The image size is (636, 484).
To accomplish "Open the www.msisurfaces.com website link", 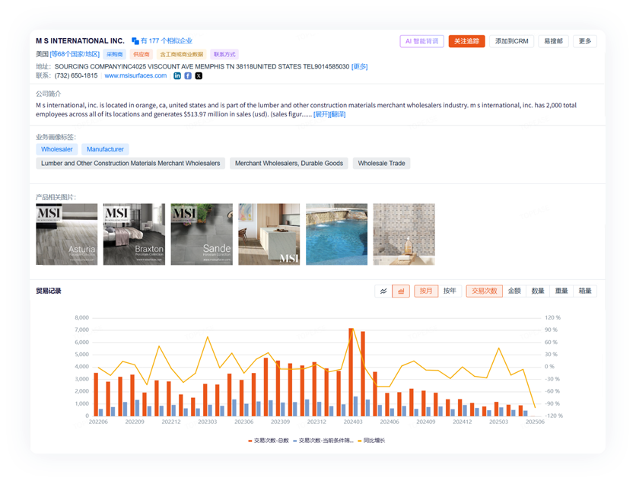I will point(135,76).
